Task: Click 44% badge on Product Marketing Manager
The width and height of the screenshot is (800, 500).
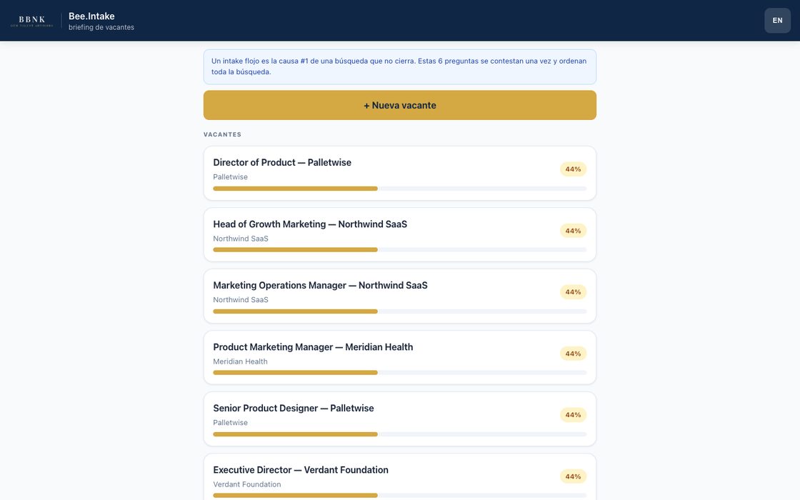Action: [x=573, y=354]
